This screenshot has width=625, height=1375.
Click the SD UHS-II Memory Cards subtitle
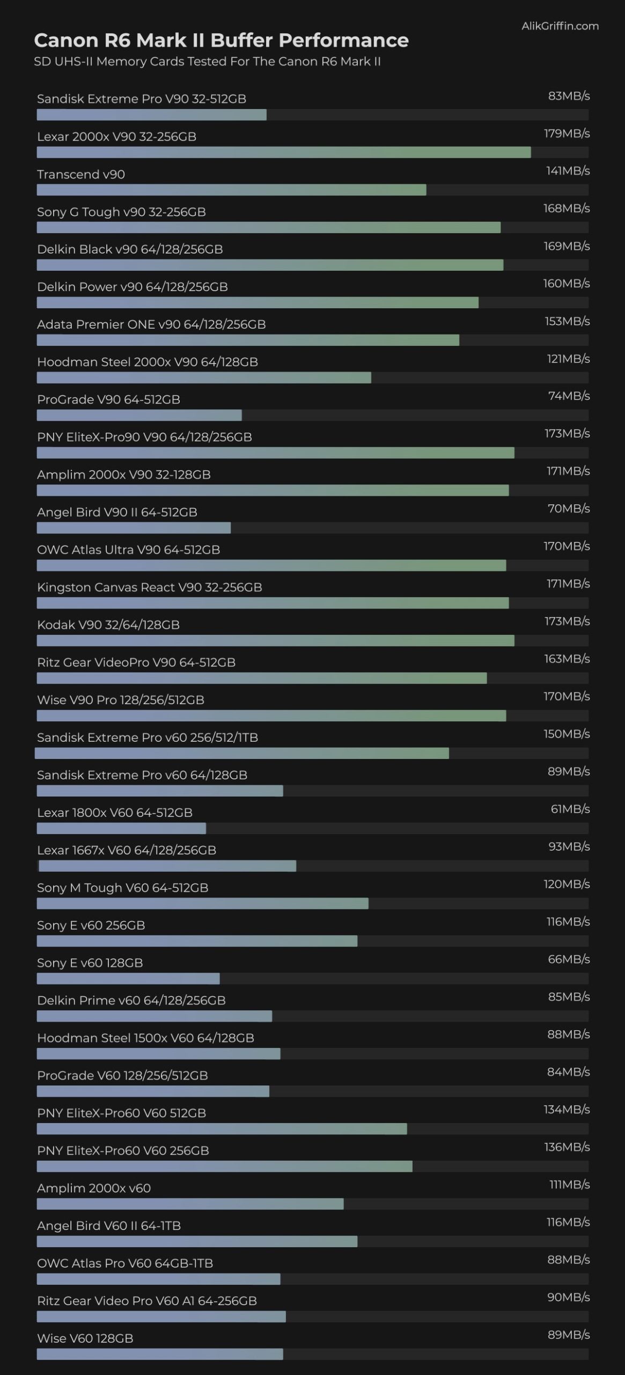pyautogui.click(x=207, y=62)
